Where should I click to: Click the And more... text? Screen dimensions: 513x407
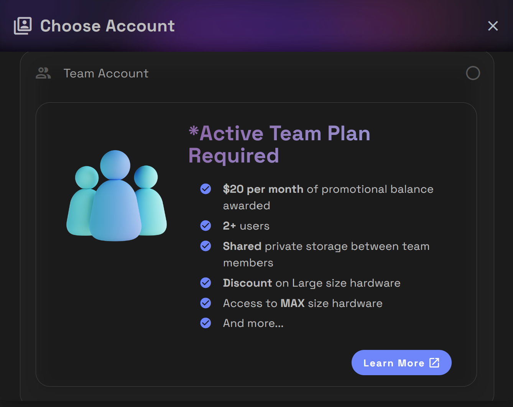click(x=253, y=323)
